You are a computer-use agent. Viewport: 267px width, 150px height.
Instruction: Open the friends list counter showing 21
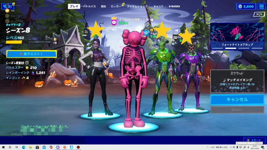[7, 6]
